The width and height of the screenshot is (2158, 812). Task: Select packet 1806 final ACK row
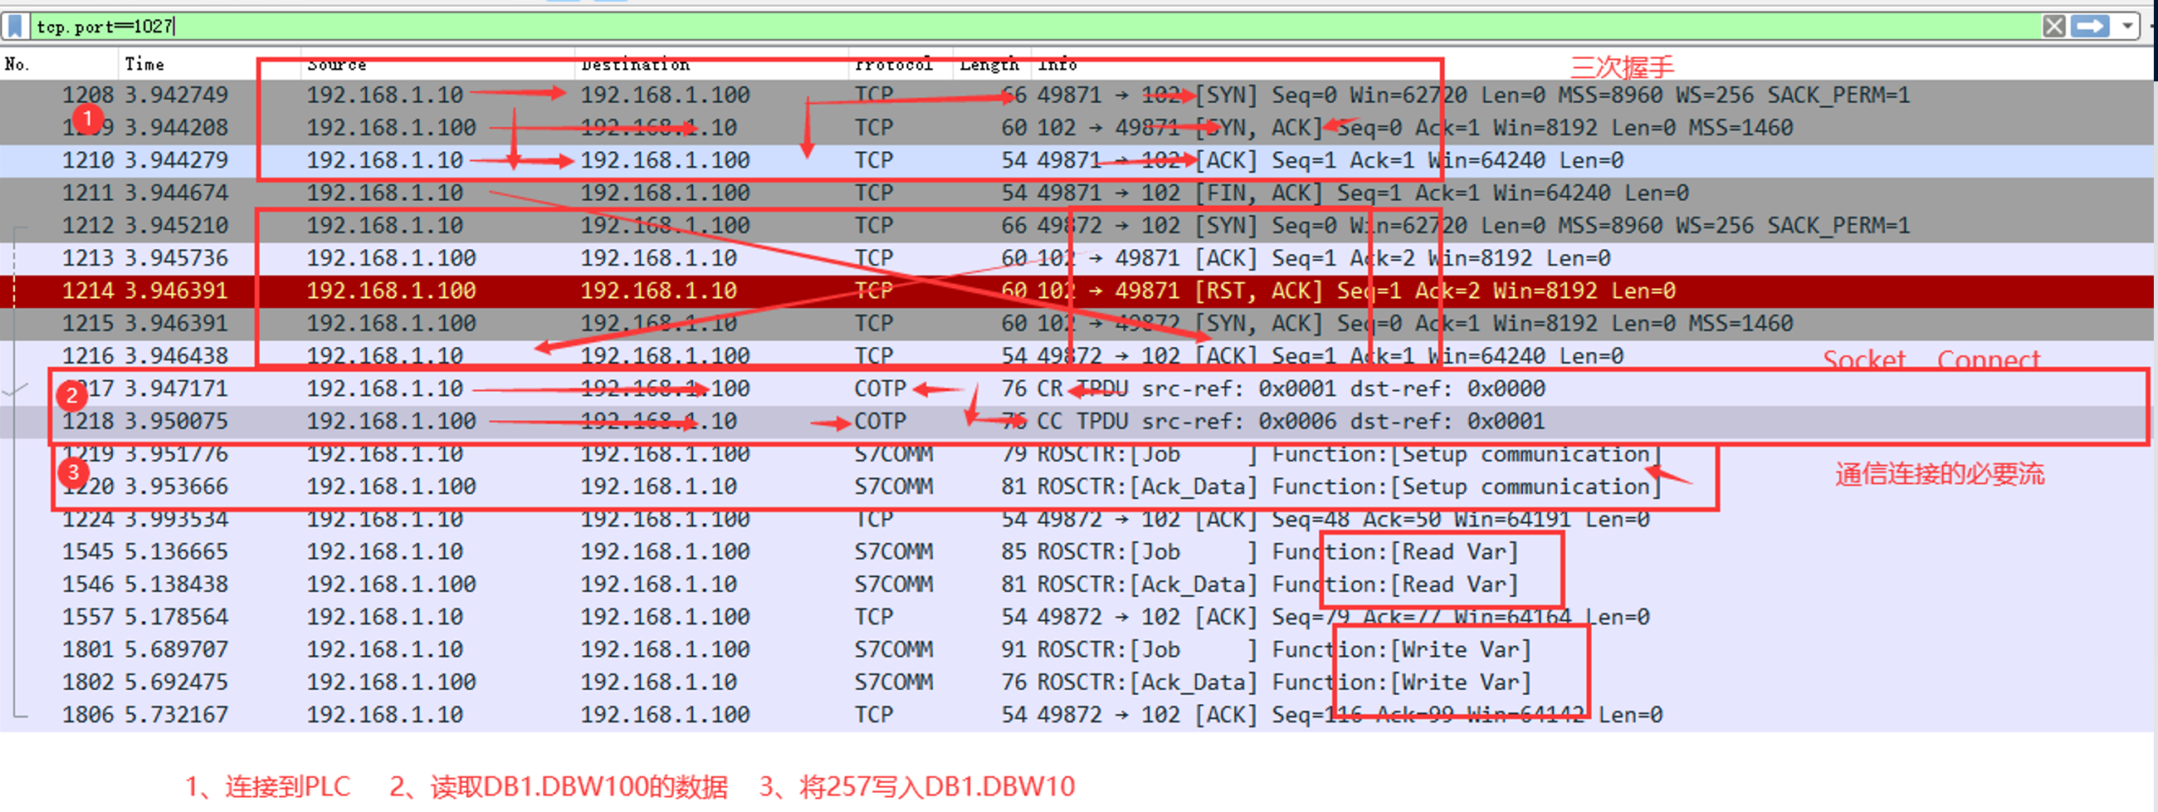pos(837,715)
